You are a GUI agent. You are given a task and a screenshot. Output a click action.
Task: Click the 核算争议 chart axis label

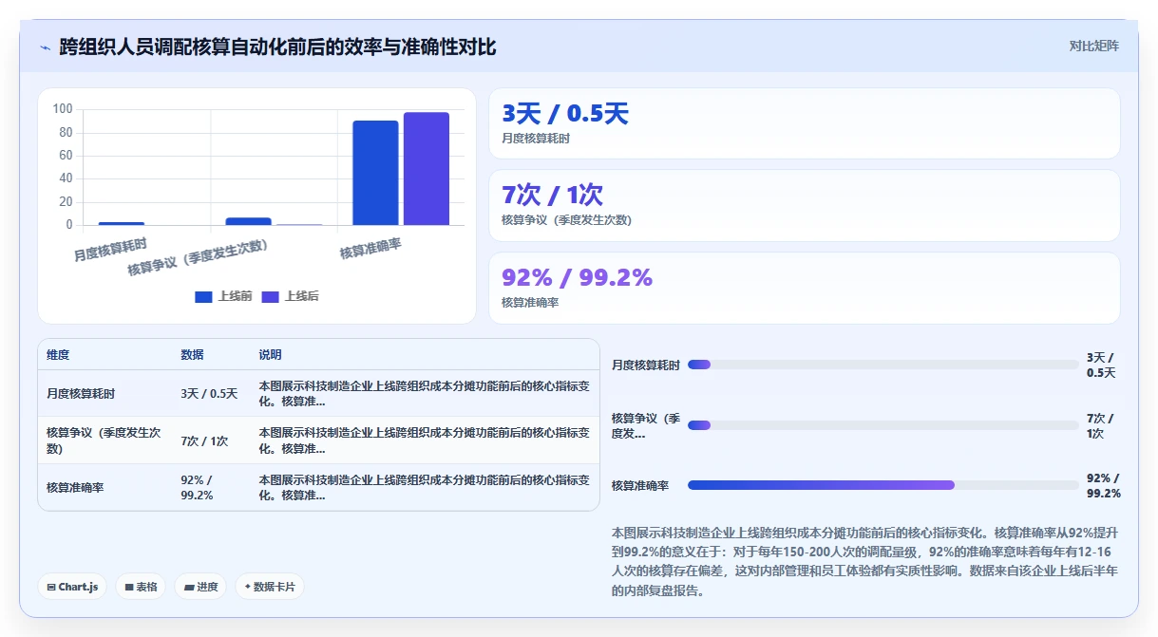click(198, 257)
